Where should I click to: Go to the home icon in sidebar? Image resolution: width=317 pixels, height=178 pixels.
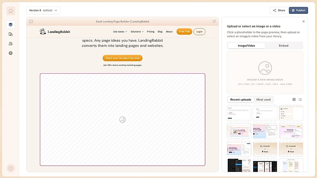point(11,11)
